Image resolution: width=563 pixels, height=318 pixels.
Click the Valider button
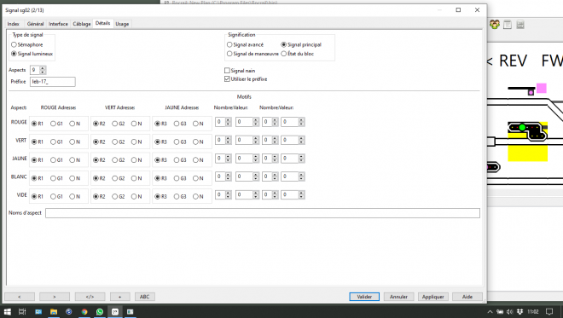coord(364,297)
